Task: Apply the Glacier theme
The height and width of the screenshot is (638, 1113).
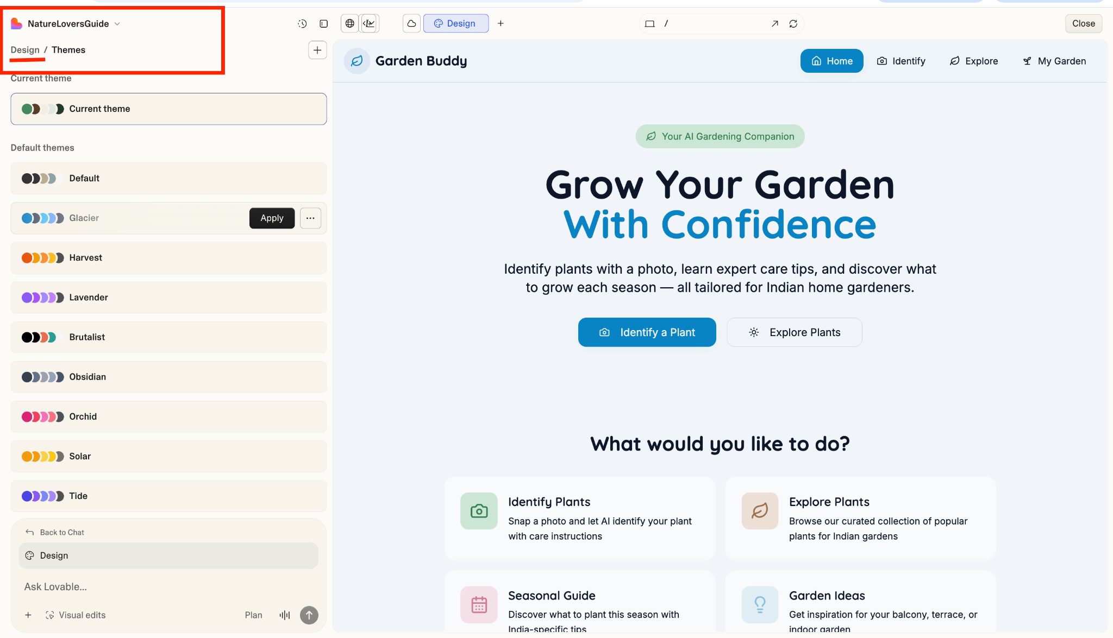Action: pos(272,218)
